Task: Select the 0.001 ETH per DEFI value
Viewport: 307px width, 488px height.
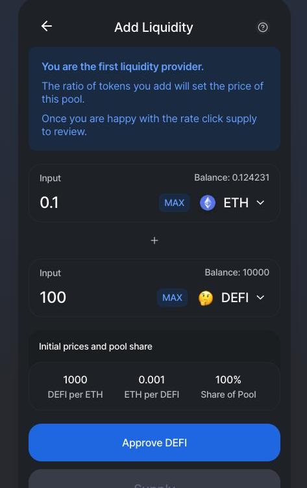Action: [x=152, y=379]
